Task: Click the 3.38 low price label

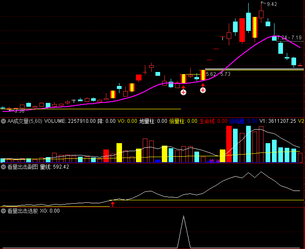Action: (x=19, y=111)
